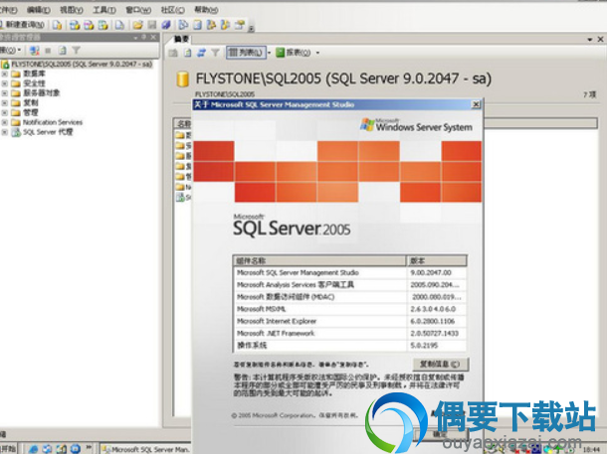Show the Object Explorer via toolbar icon
Image resolution: width=607 pixels, height=454 pixels.
coord(211,25)
